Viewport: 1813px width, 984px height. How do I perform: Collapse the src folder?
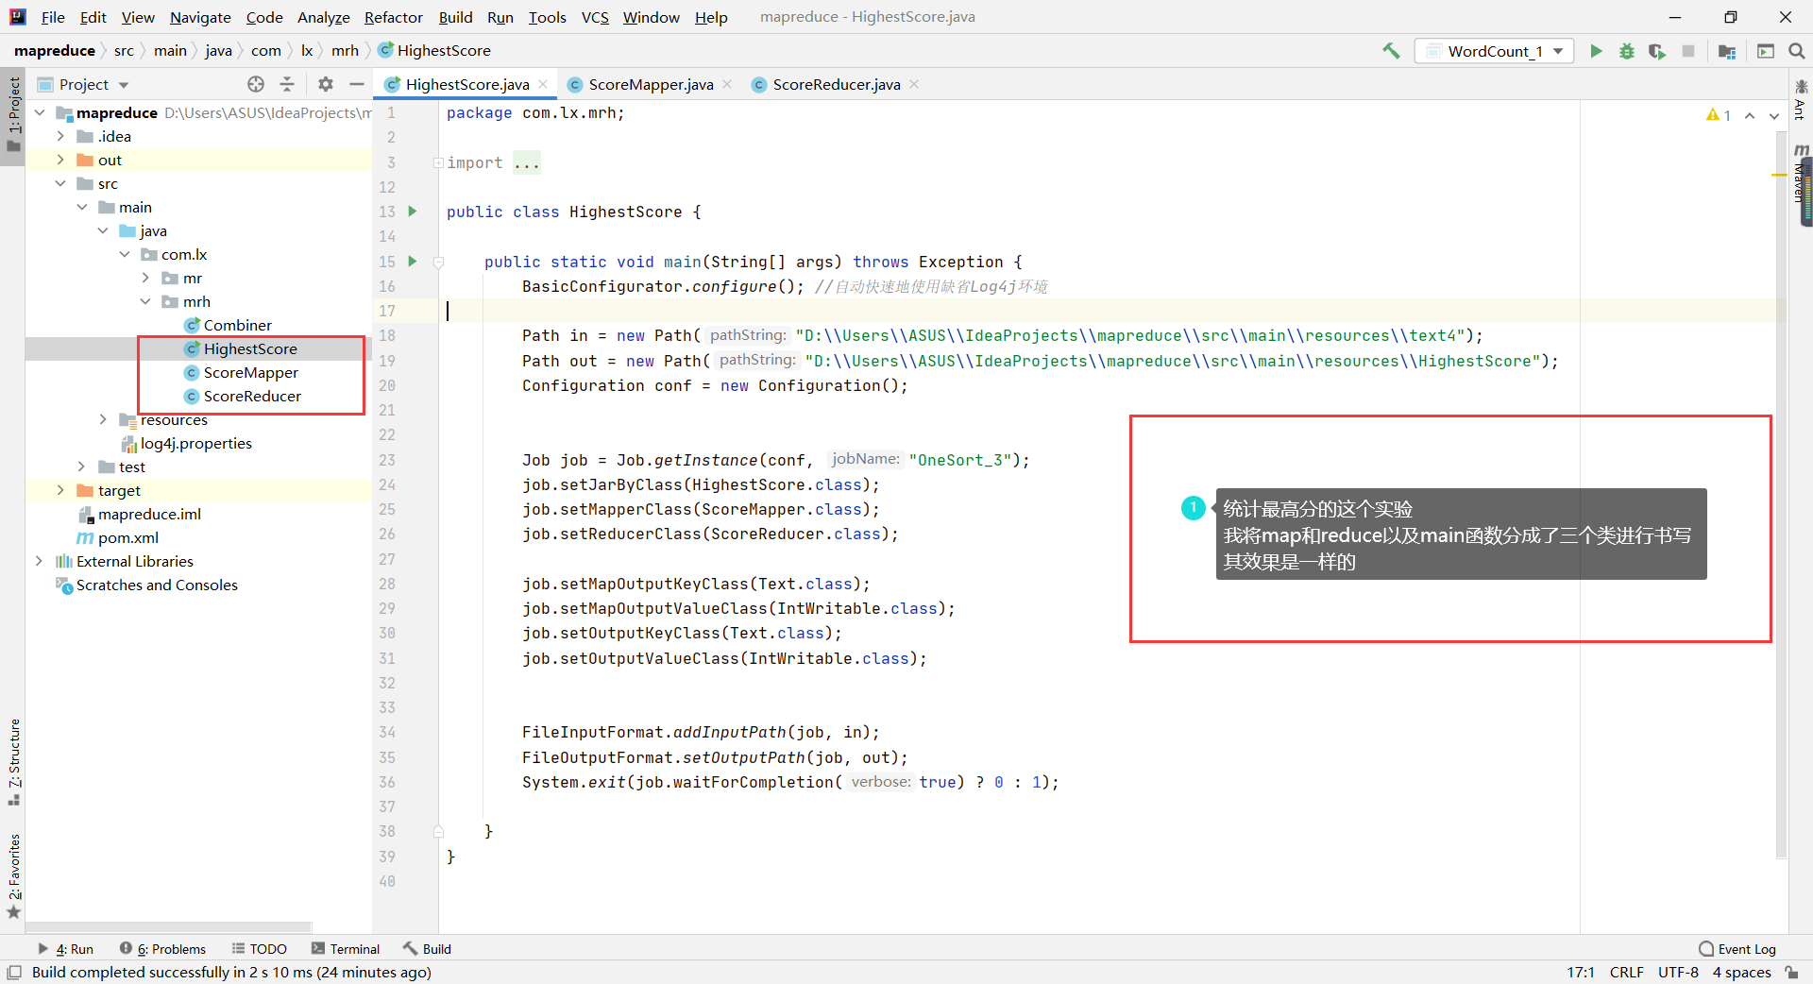click(x=60, y=183)
